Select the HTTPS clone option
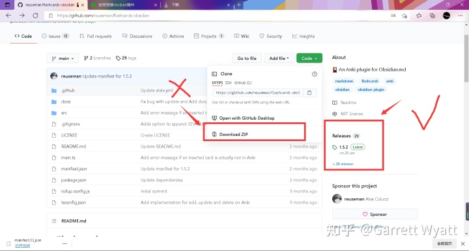 [218, 83]
